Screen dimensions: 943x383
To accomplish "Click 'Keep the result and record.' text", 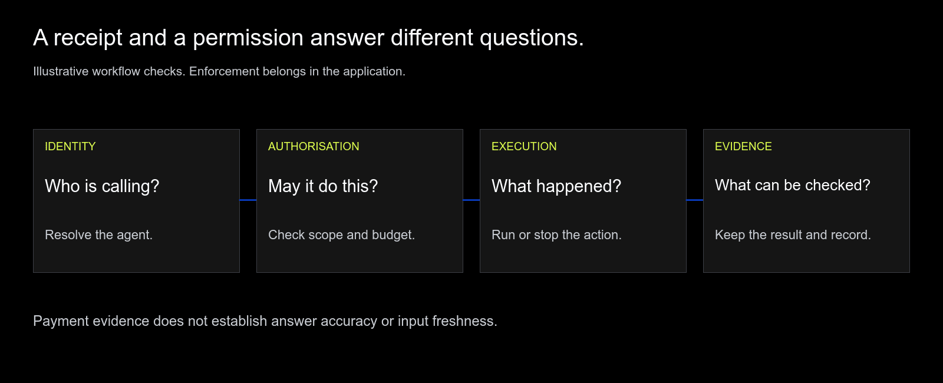I will pyautogui.click(x=793, y=235).
